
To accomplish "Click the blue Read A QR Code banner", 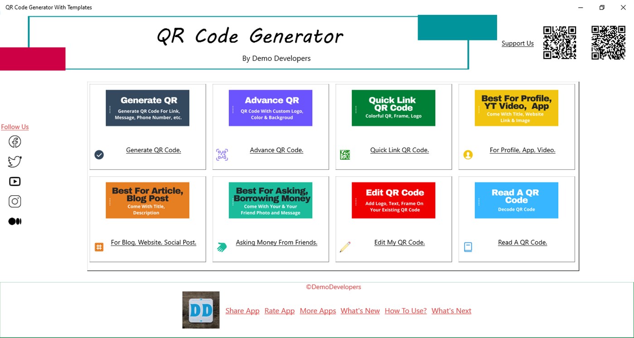I will (x=517, y=200).
